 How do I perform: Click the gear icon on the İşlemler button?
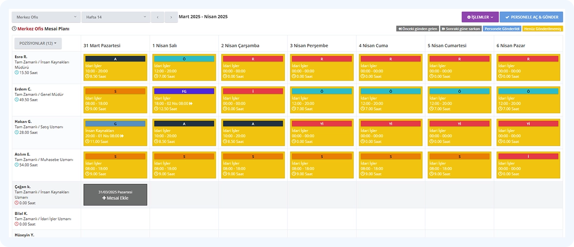coord(468,17)
